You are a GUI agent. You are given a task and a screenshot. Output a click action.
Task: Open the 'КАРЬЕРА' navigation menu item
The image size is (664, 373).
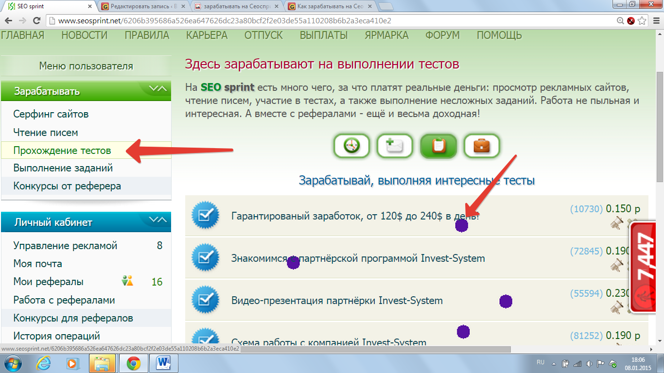207,35
